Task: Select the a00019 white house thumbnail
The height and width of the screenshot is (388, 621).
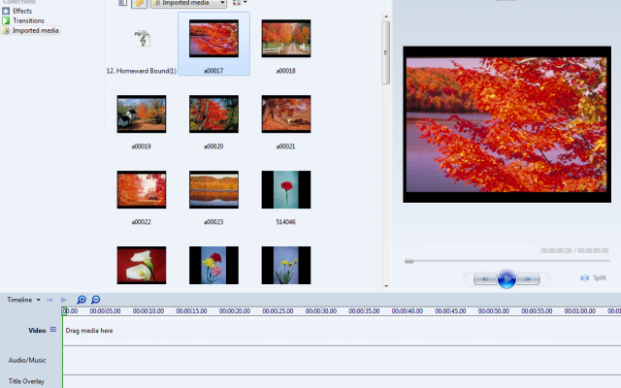Action: pos(142,114)
